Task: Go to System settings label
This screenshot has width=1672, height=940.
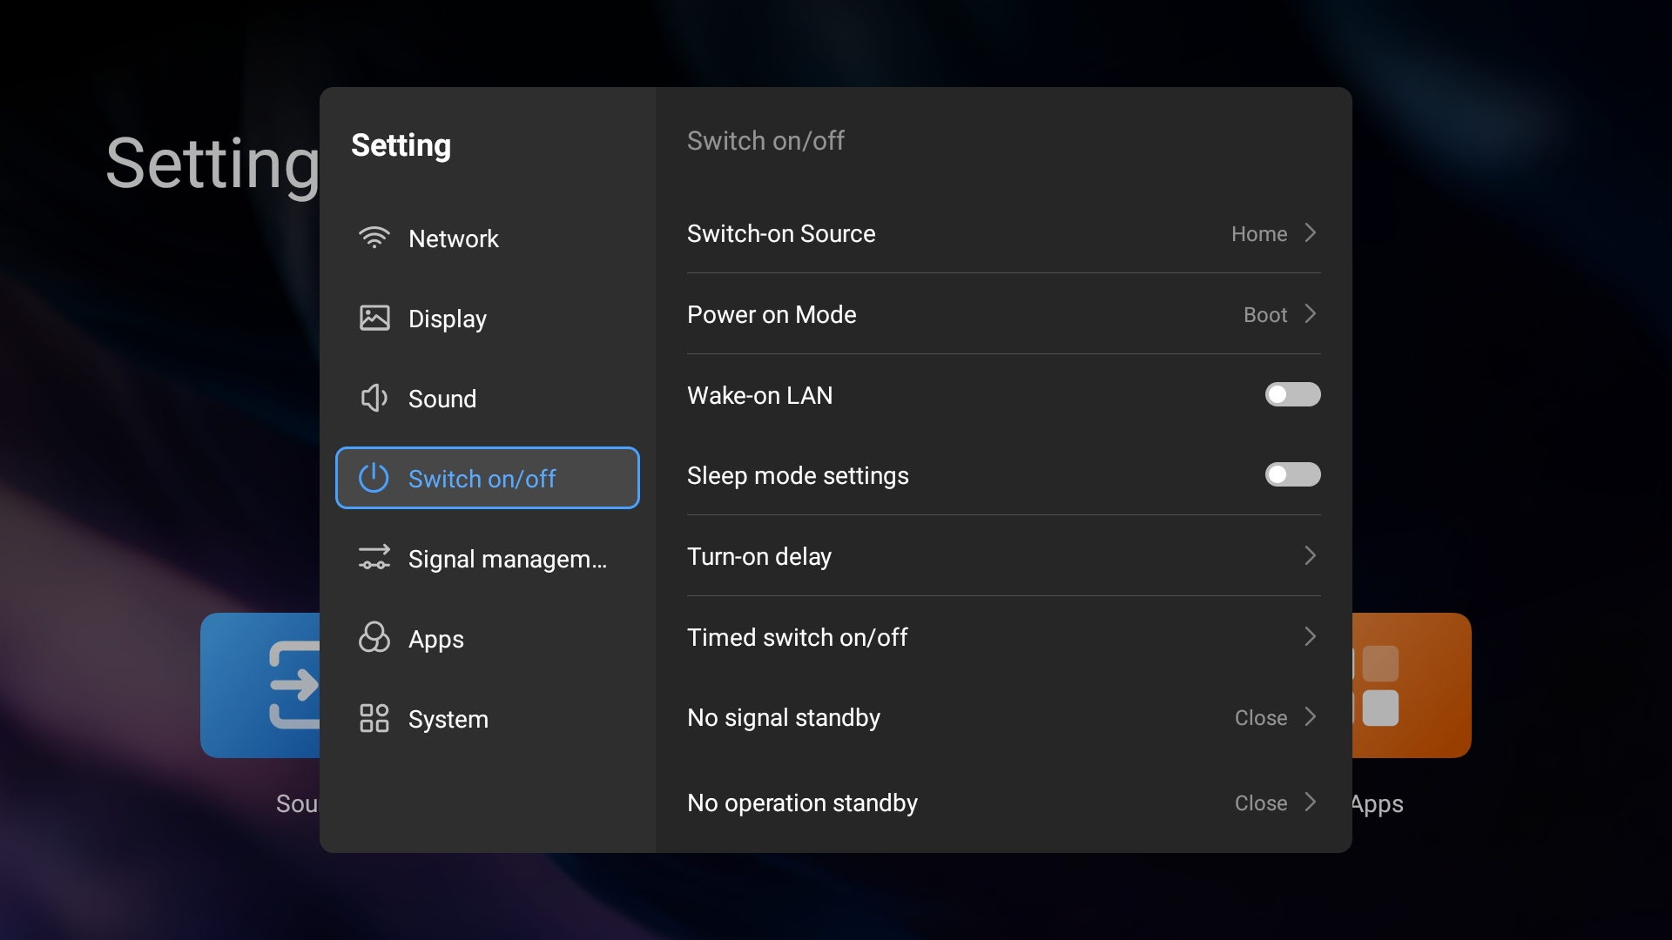Action: (448, 719)
